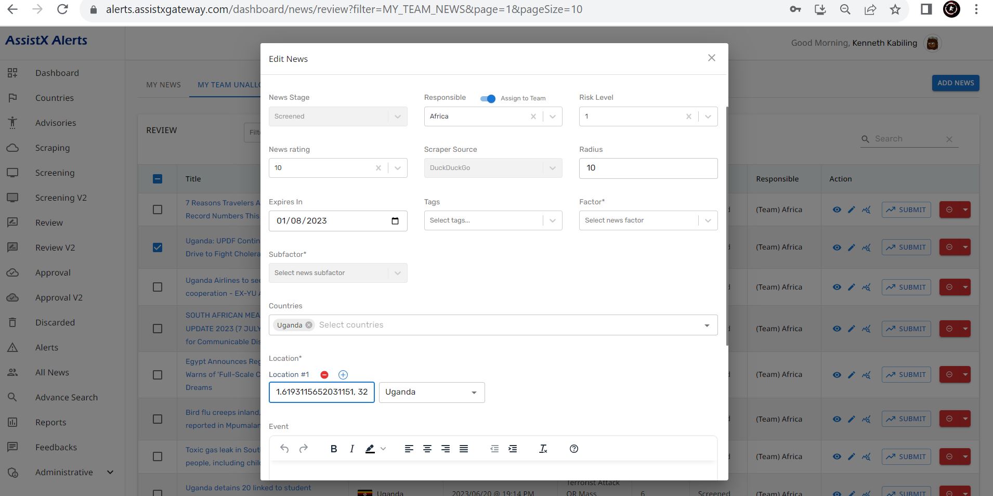Screen dimensions: 993x496
Task: Open the Risk Level dropdown arrow
Action: pyautogui.click(x=708, y=116)
